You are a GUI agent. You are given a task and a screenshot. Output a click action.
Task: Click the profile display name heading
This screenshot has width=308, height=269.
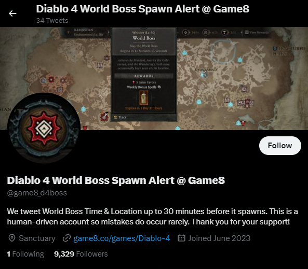[x=116, y=180]
